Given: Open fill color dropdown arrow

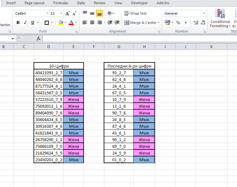Looking at the screenshot, I should tap(66, 23).
